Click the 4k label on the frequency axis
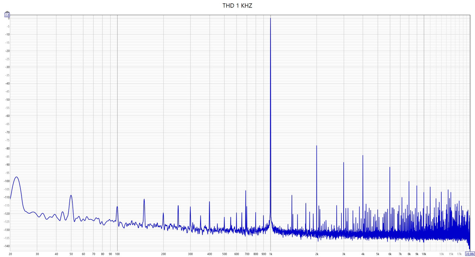Image resolution: width=475 pixels, height=257 pixels. (363, 254)
